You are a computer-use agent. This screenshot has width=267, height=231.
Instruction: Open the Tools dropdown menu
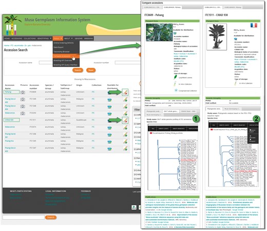(58, 38)
